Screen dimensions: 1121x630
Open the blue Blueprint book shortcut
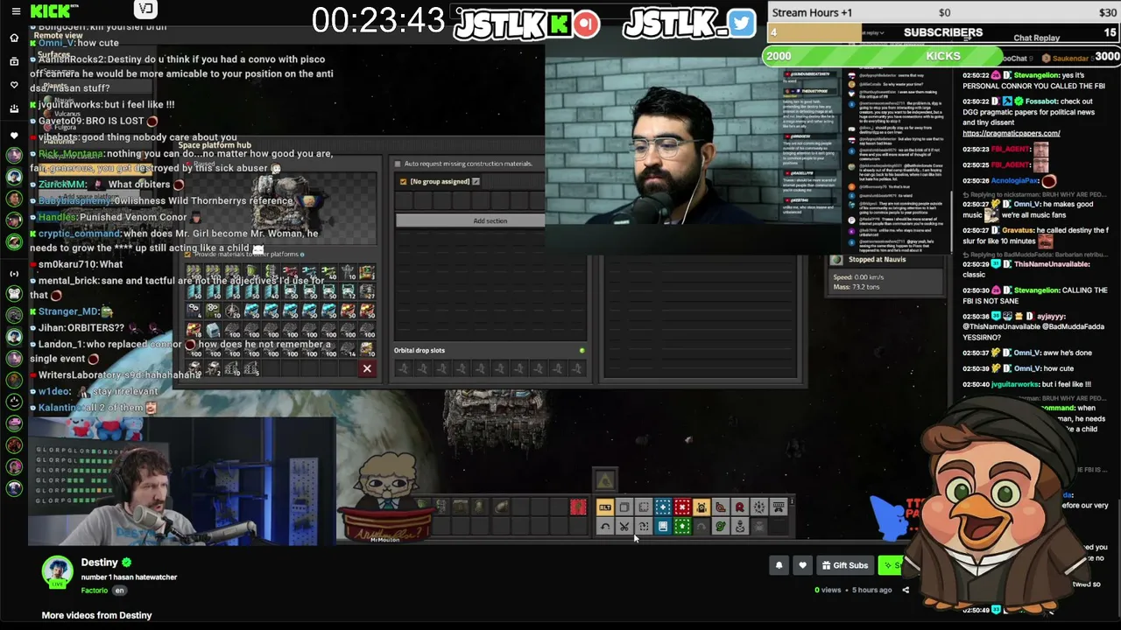pyautogui.click(x=663, y=527)
